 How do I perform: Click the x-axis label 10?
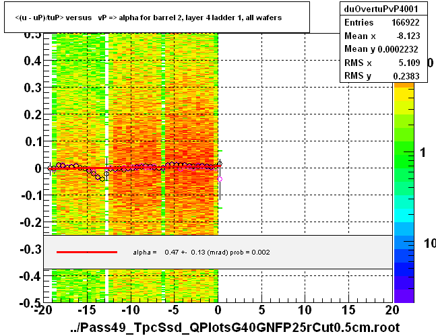pos(305,310)
